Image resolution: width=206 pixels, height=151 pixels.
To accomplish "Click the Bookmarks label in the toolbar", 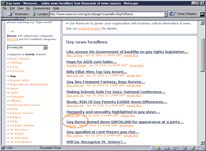I will point(22,14).
